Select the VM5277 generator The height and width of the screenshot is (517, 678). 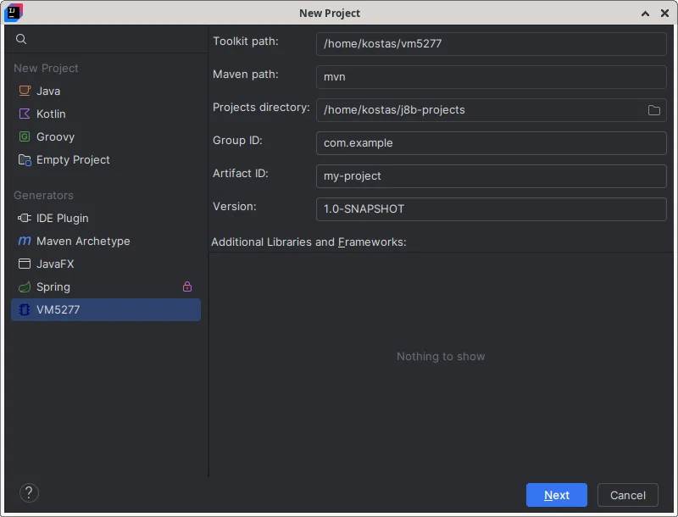[x=106, y=309]
